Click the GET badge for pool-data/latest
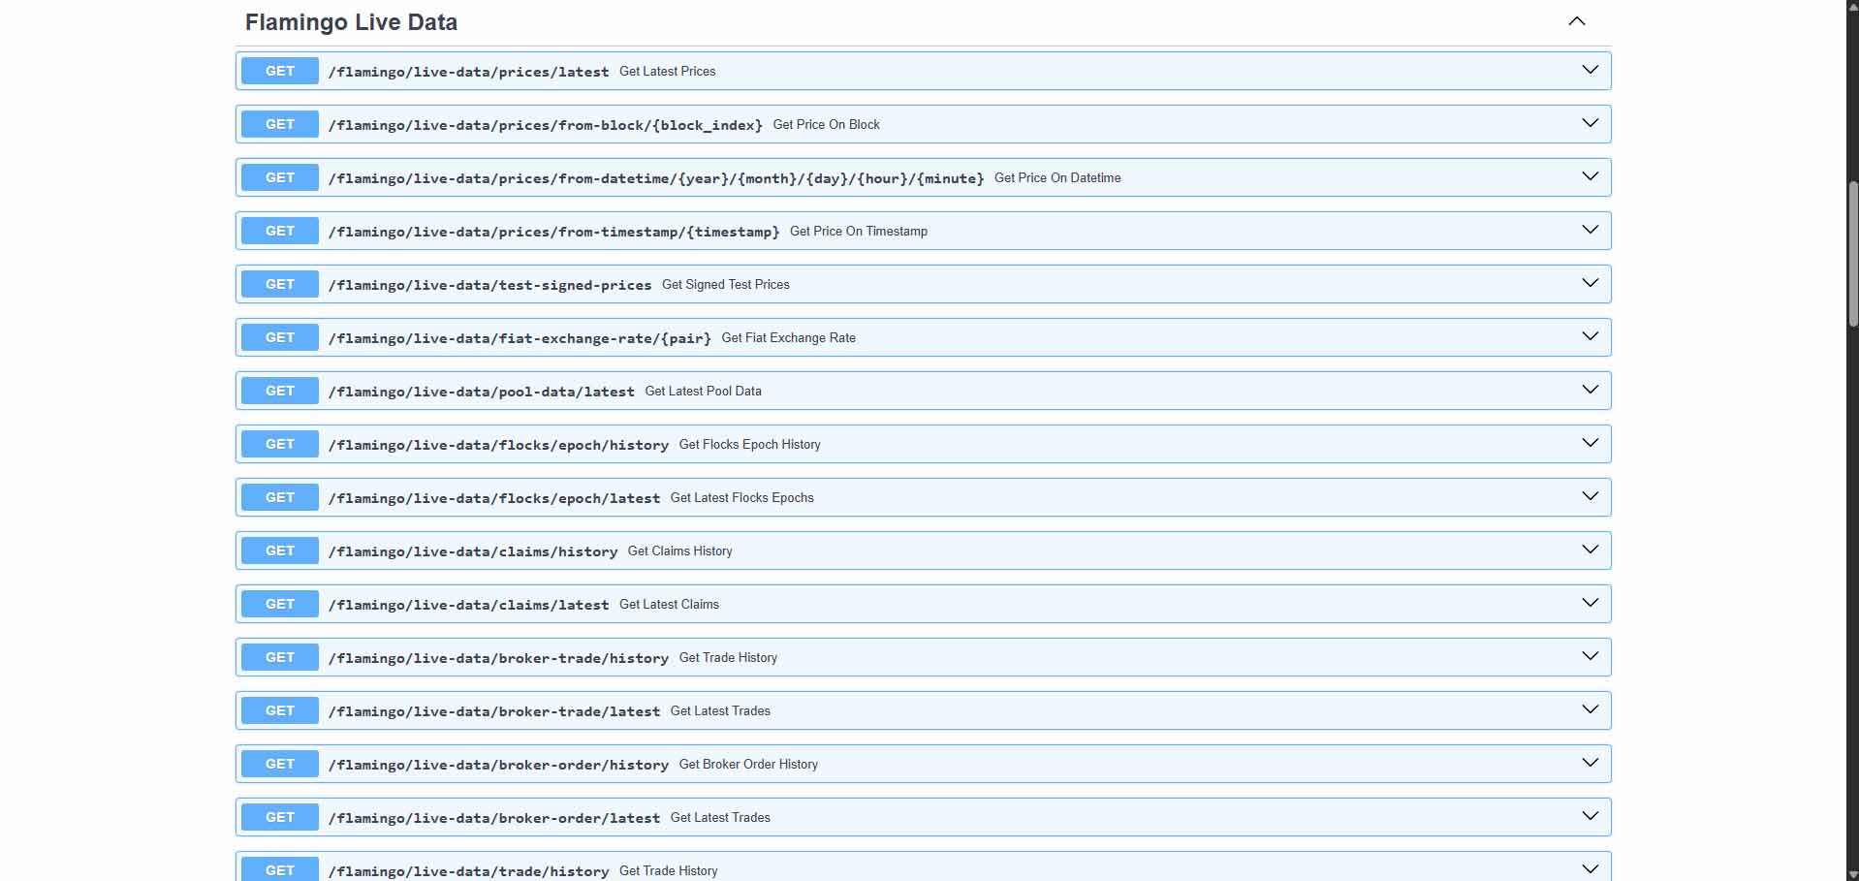The image size is (1859, 881). pos(280,391)
